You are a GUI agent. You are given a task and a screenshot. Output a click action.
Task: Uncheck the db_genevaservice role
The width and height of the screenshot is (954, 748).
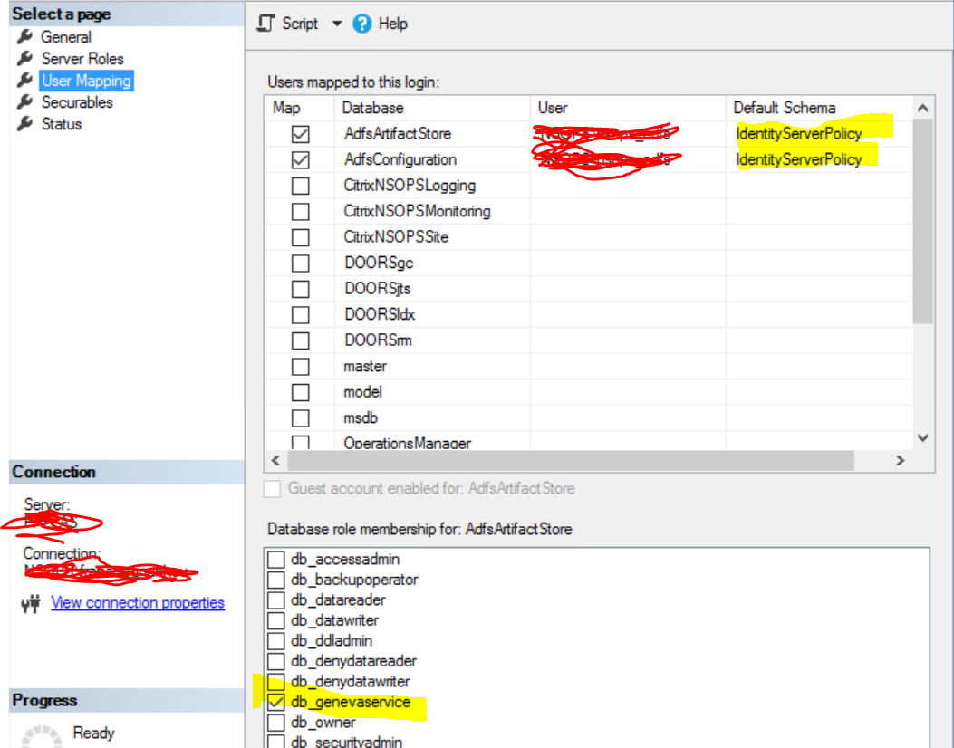pyautogui.click(x=276, y=702)
